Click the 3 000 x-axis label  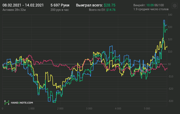coord(89,109)
